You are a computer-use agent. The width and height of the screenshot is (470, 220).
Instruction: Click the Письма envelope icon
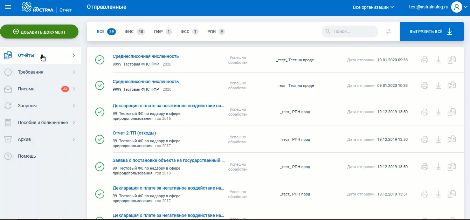[x=8, y=89]
